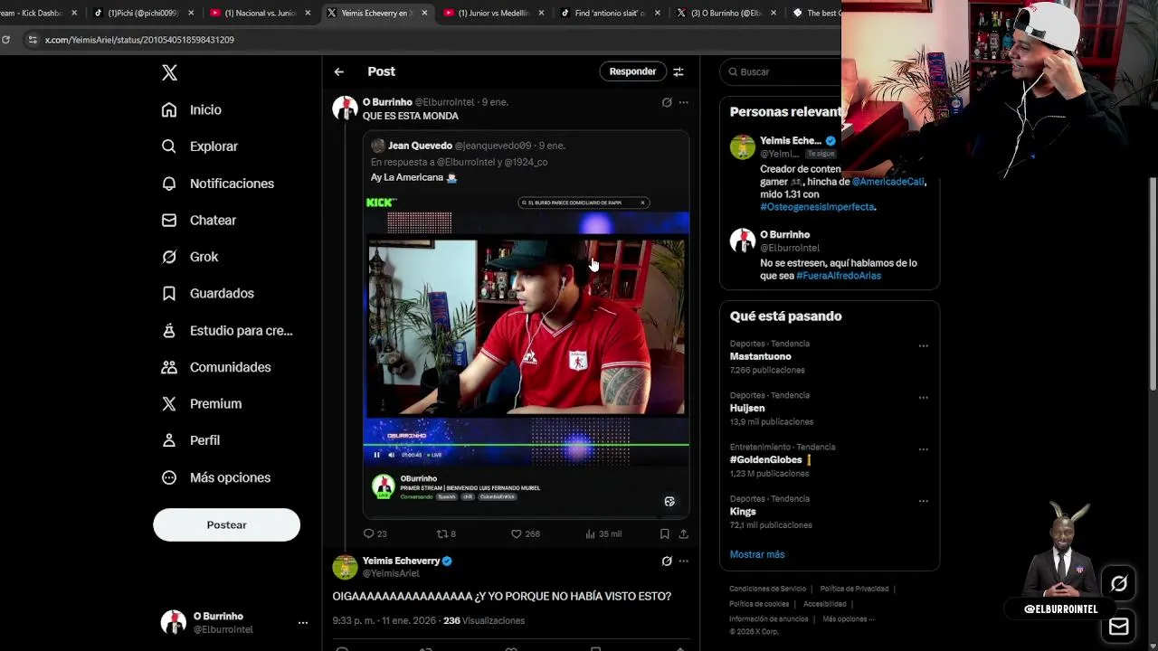1158x651 pixels.
Task: Open more options on Yeimis post
Action: click(683, 561)
